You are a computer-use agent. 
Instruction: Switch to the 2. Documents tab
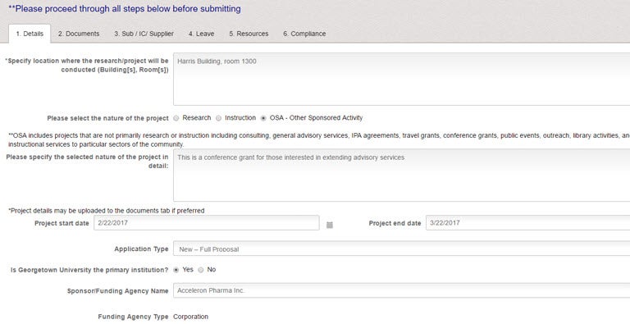(x=79, y=34)
